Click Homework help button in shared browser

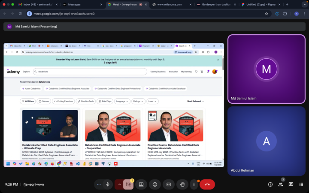(183, 52)
